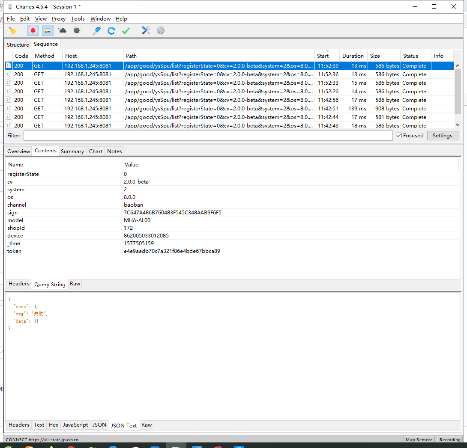Show response JavaScript tab
This screenshot has height=448, width=467.
tap(75, 425)
